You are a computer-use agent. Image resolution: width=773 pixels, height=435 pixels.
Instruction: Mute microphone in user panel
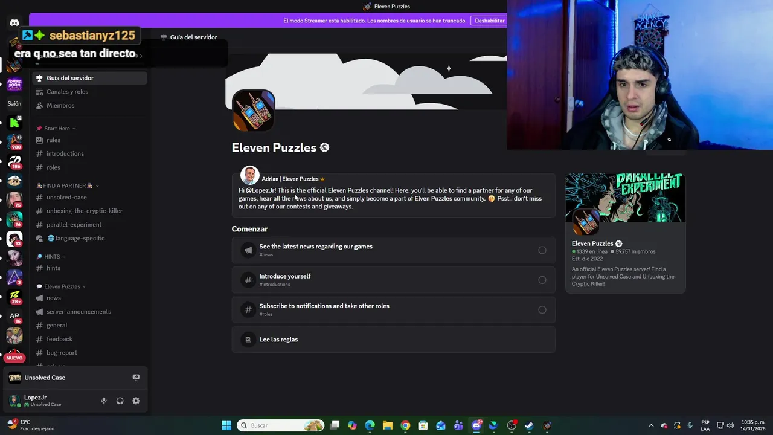tap(104, 401)
